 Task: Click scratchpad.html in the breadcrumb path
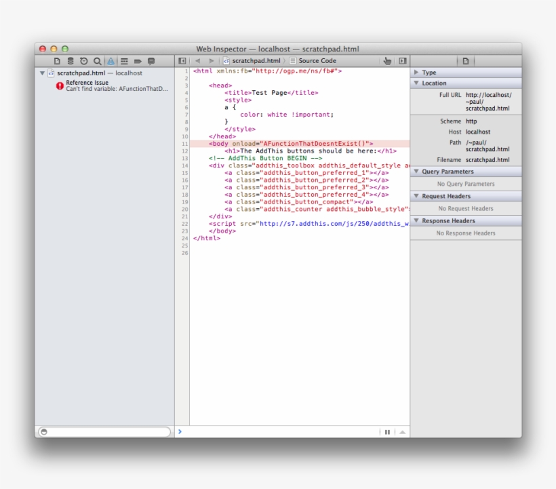[256, 61]
